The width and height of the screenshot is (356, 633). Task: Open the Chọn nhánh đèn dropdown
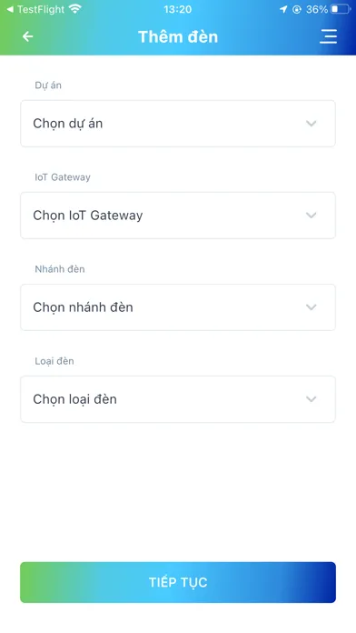(x=178, y=307)
